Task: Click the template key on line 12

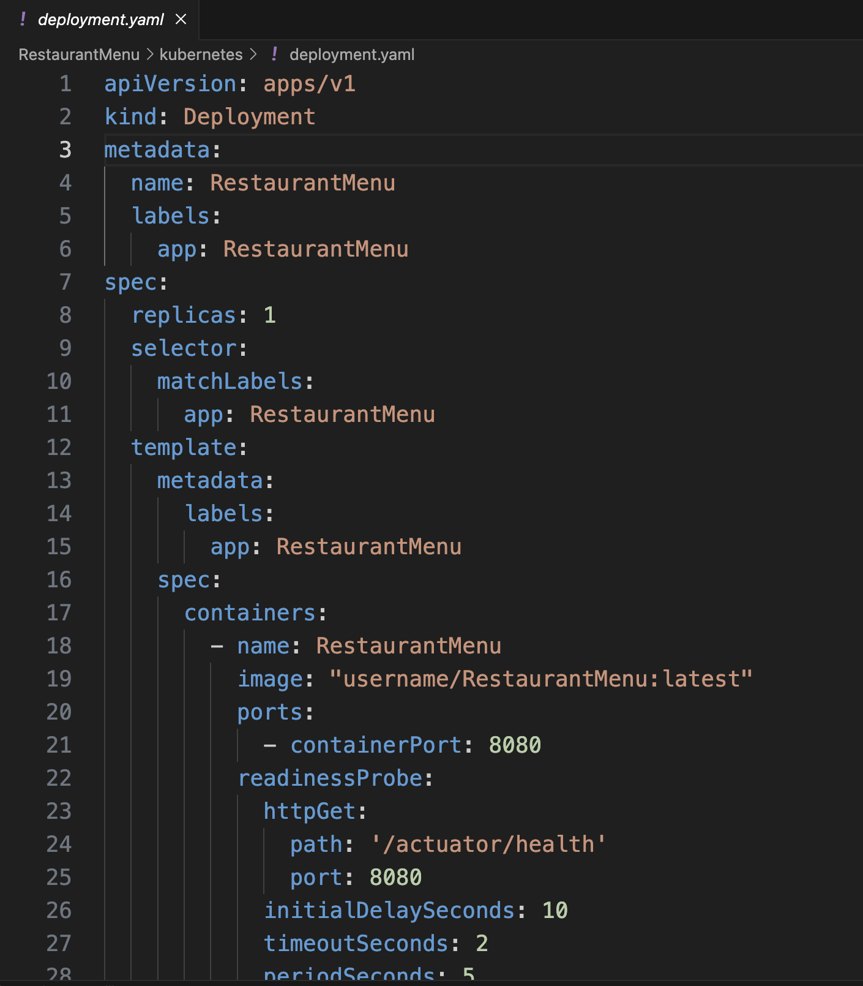Action: click(x=184, y=448)
